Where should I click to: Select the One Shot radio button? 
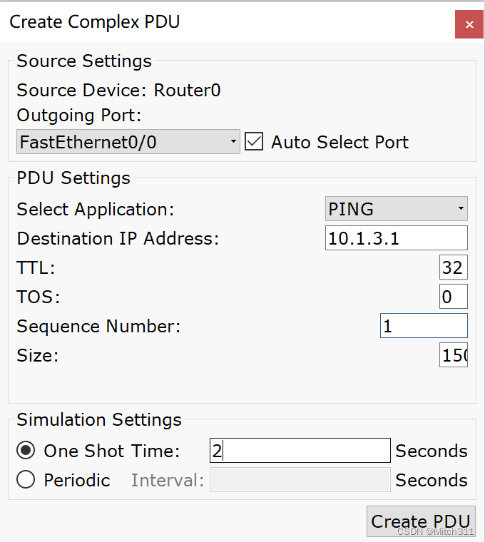(x=26, y=451)
